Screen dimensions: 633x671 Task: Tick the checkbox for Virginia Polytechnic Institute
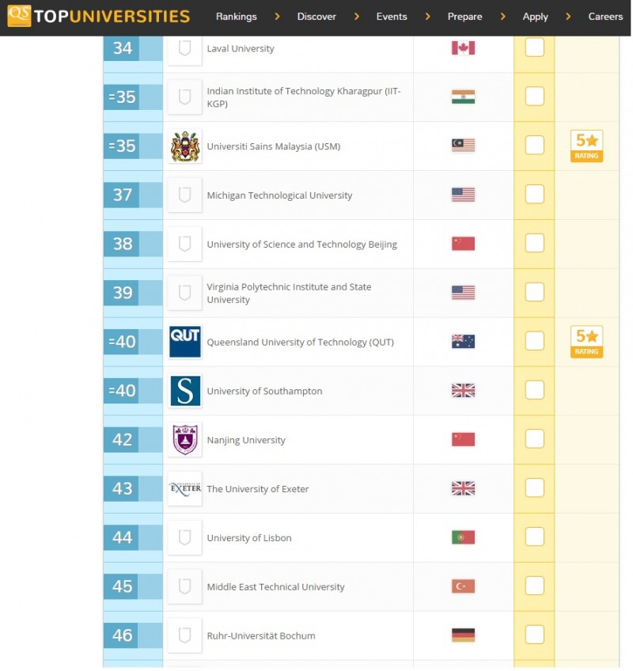pos(535,292)
